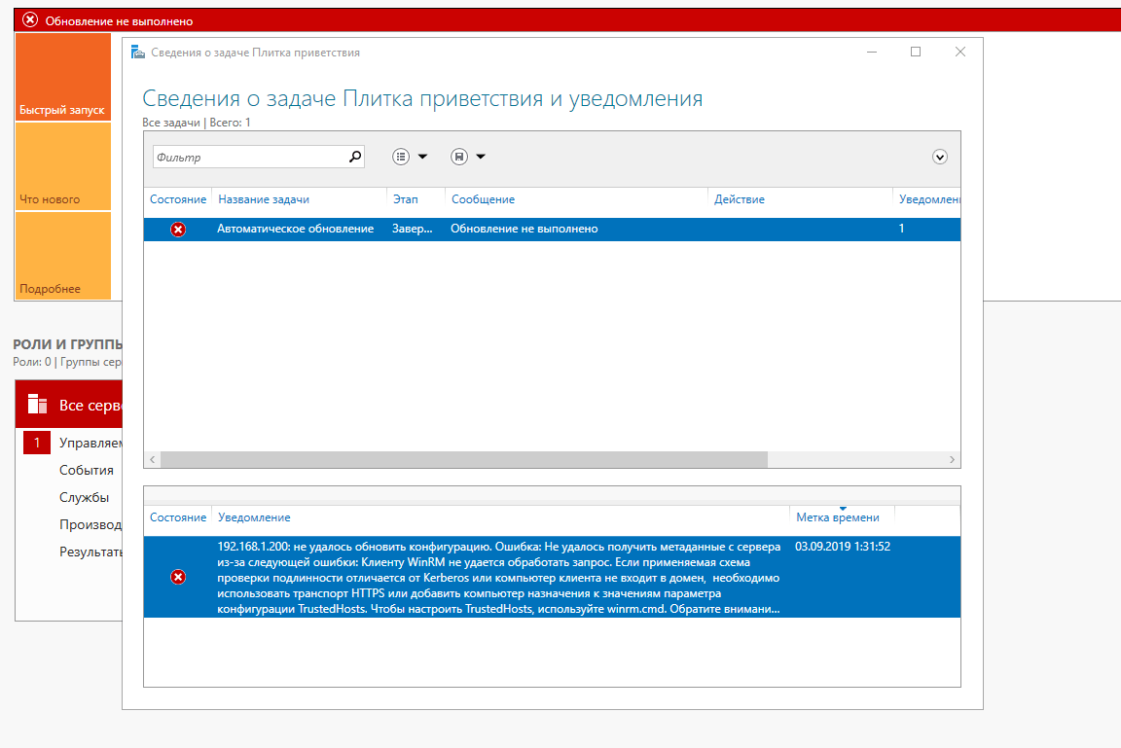
Task: Sort by the Название задачи column header
Action: click(264, 199)
